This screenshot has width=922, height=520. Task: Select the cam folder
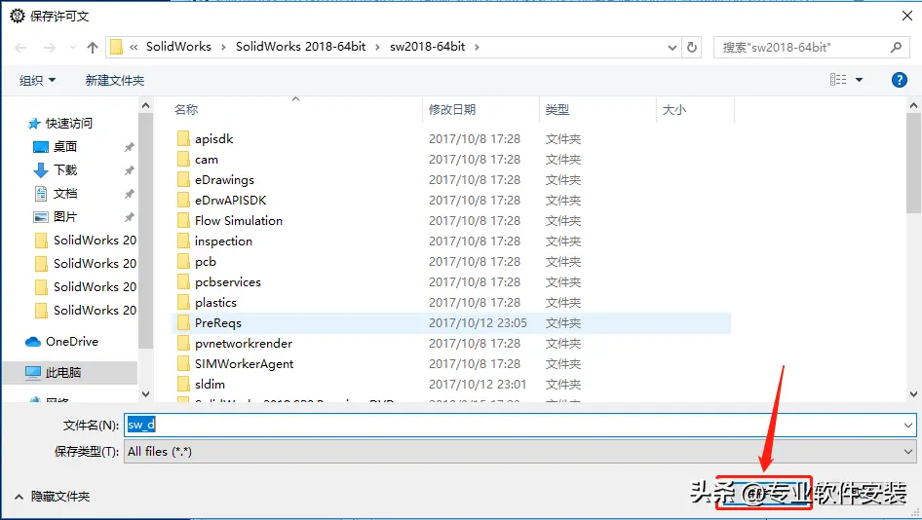pos(207,160)
